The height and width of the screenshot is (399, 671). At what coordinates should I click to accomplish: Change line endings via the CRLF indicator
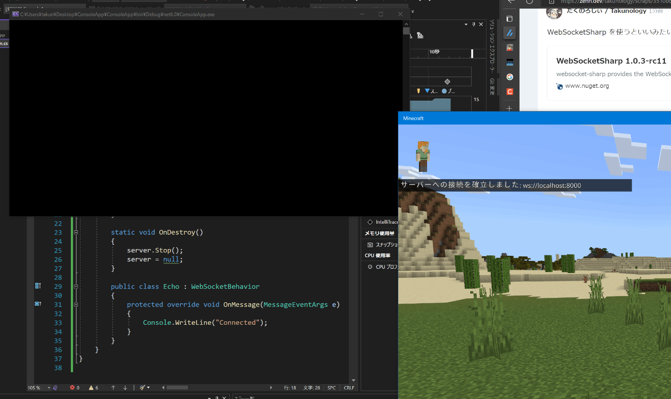click(349, 388)
